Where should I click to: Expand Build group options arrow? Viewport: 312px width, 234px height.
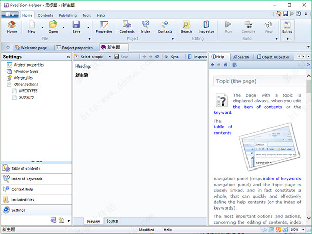(277, 39)
